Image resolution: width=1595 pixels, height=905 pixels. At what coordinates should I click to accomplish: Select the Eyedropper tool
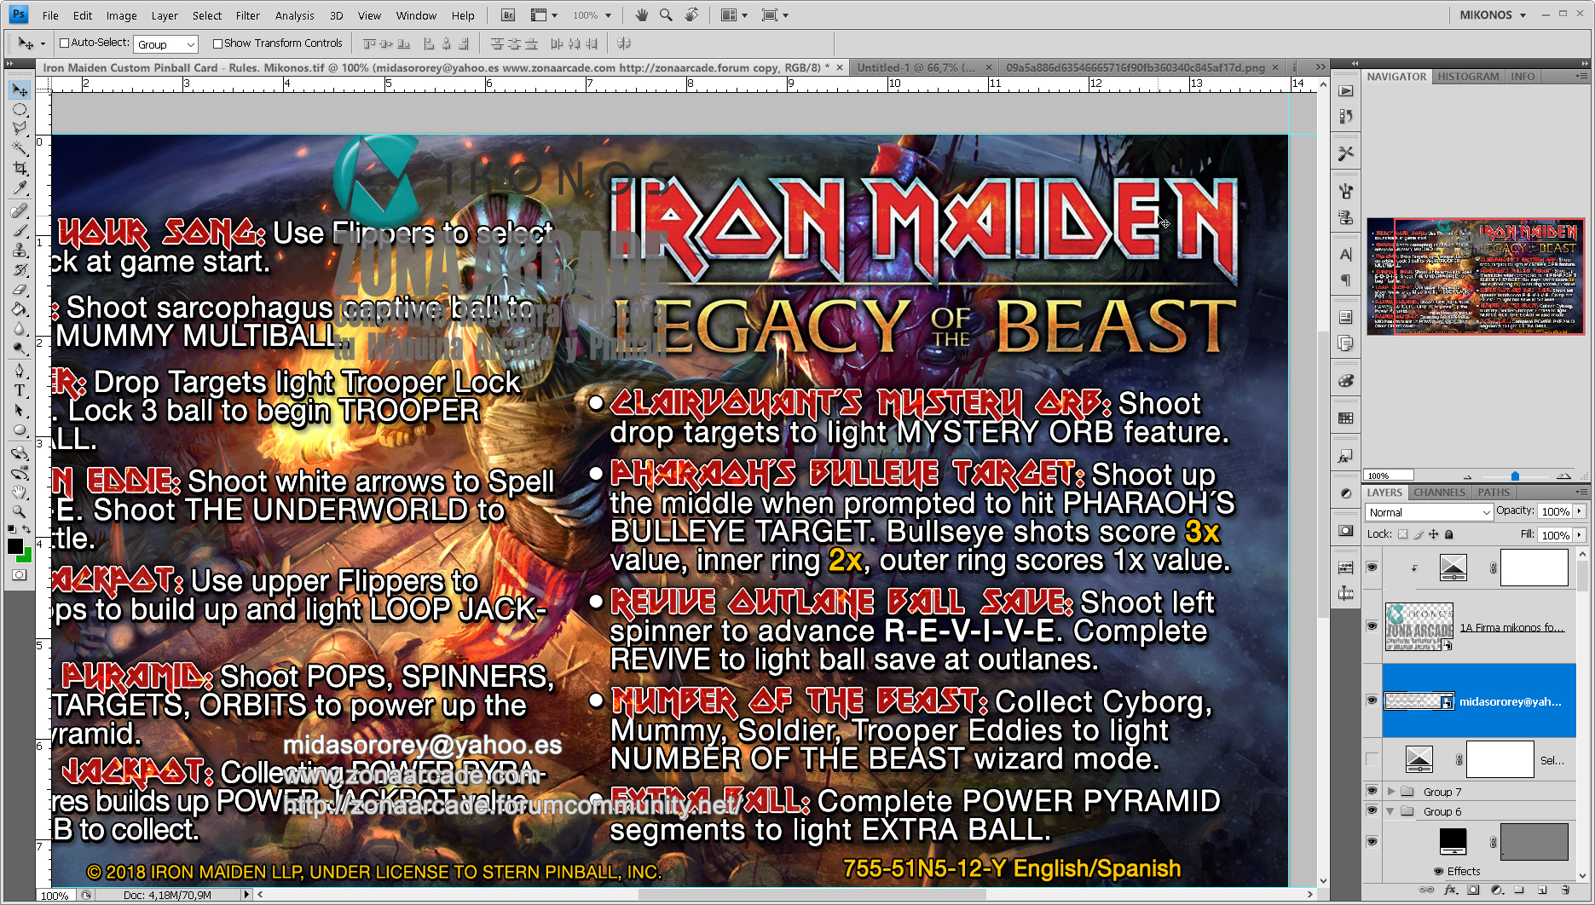tap(20, 188)
